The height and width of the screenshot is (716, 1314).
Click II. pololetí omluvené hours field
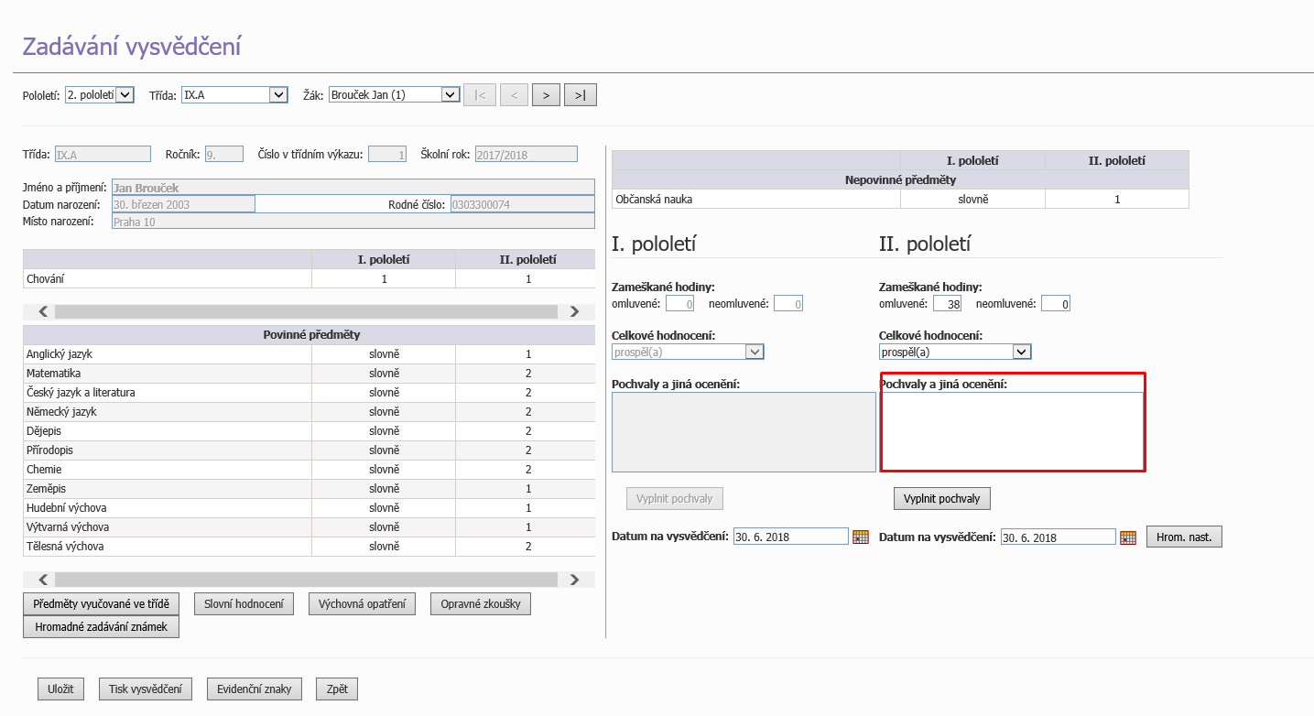(x=947, y=303)
